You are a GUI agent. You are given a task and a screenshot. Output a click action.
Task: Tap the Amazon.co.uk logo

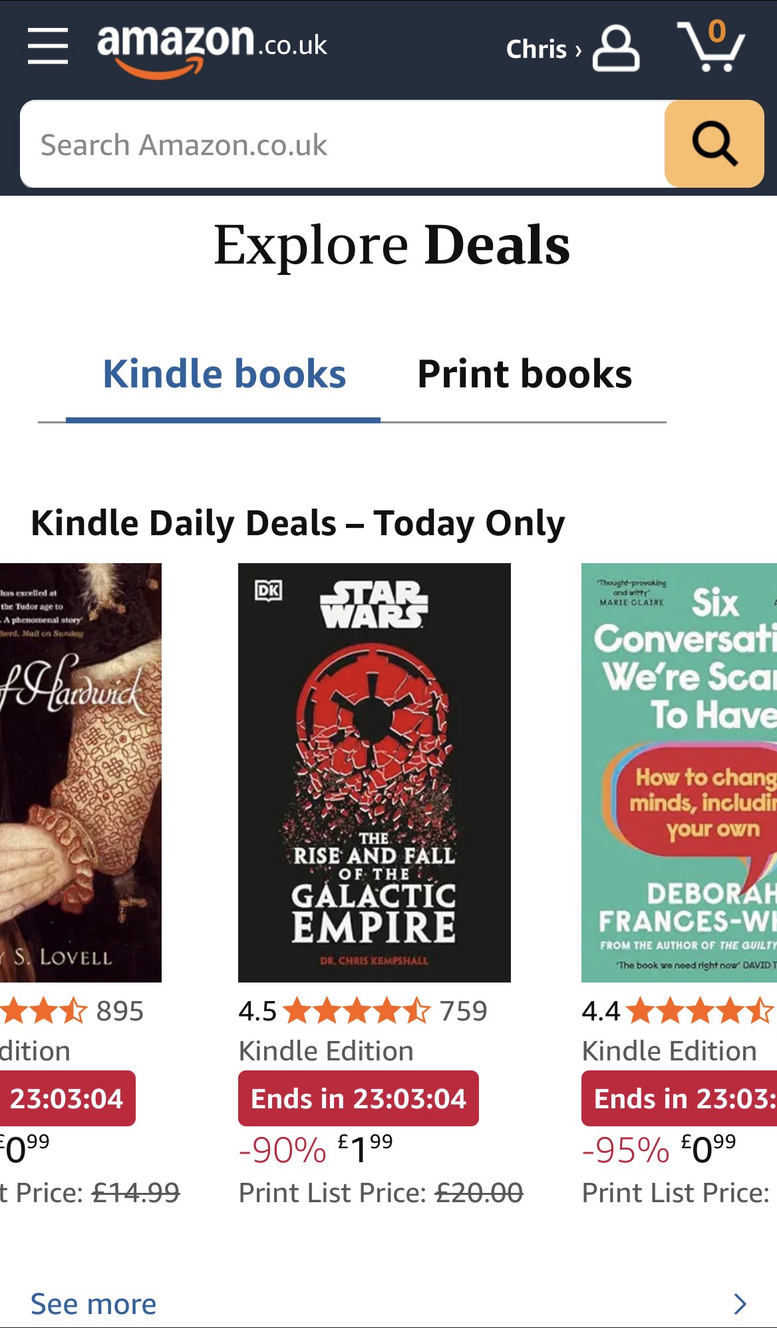pyautogui.click(x=212, y=48)
